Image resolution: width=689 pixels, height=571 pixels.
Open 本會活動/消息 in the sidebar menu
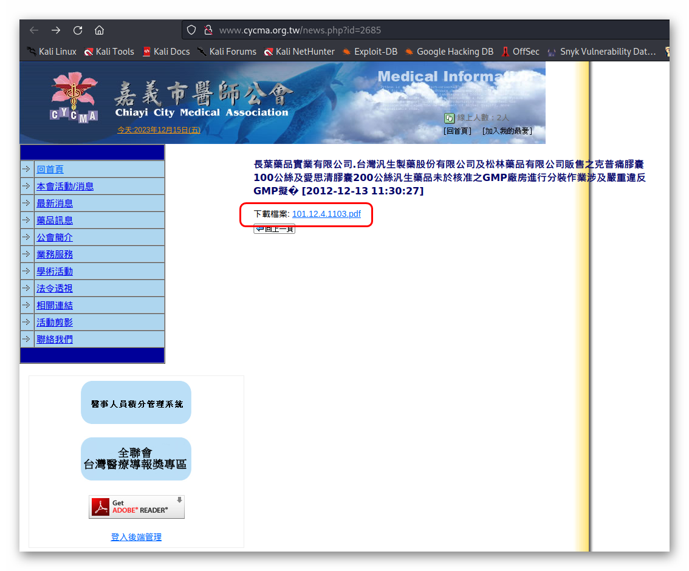tap(65, 186)
